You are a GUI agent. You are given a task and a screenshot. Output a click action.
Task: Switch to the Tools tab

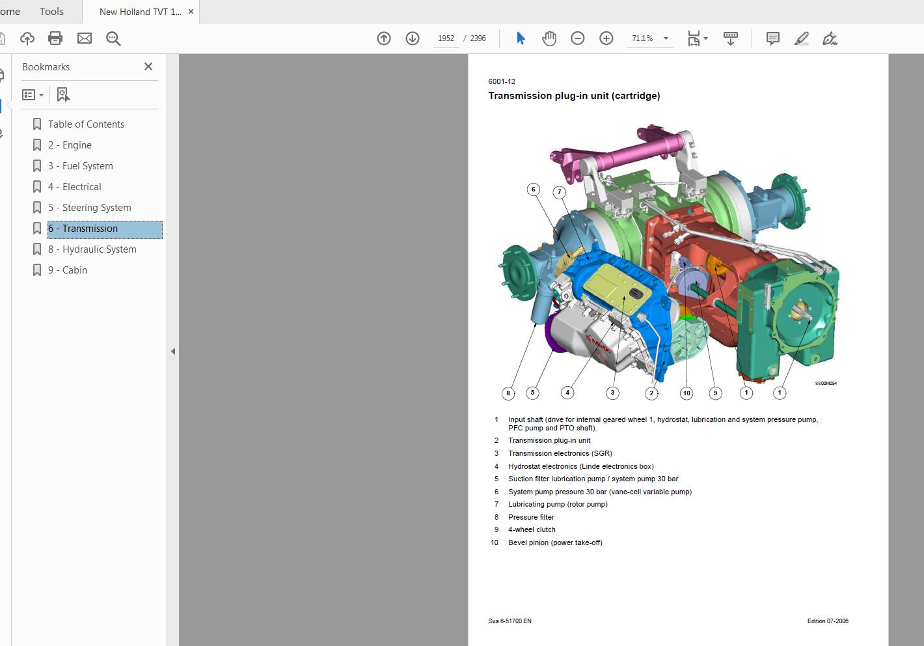(51, 12)
